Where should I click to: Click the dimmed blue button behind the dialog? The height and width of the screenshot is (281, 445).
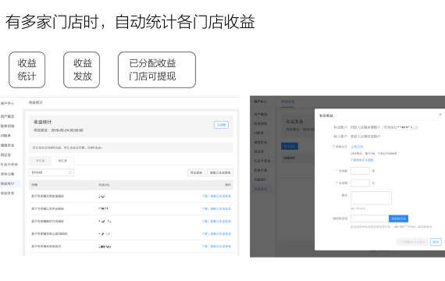click(x=290, y=146)
